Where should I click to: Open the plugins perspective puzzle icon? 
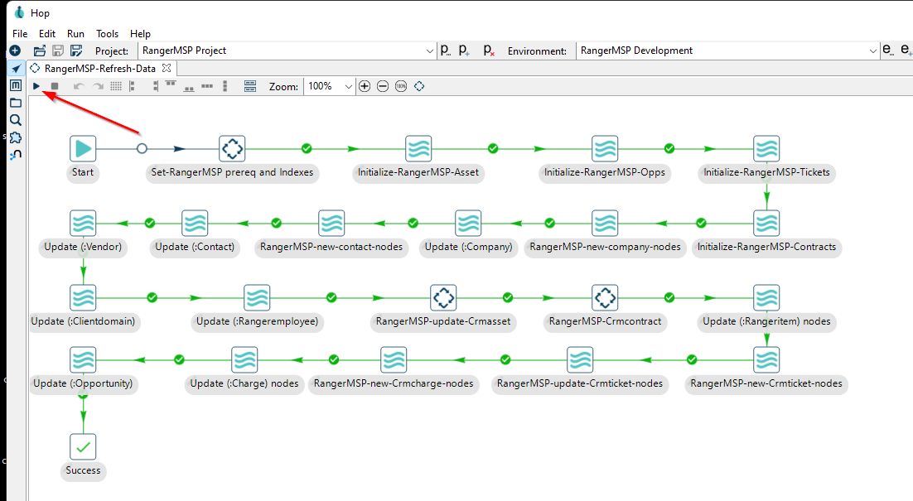tap(16, 137)
